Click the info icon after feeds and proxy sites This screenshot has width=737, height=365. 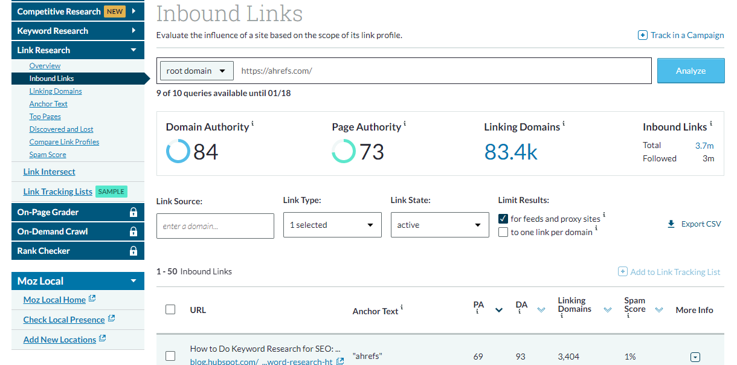(x=604, y=215)
